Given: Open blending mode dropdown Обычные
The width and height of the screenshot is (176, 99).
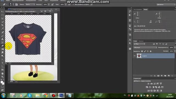Looking at the screenshot, I should click(x=145, y=48).
